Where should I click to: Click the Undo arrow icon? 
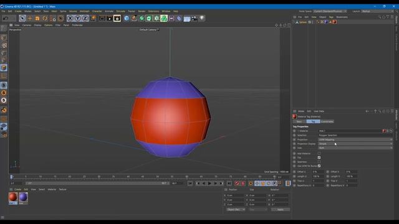pyautogui.click(x=6, y=18)
